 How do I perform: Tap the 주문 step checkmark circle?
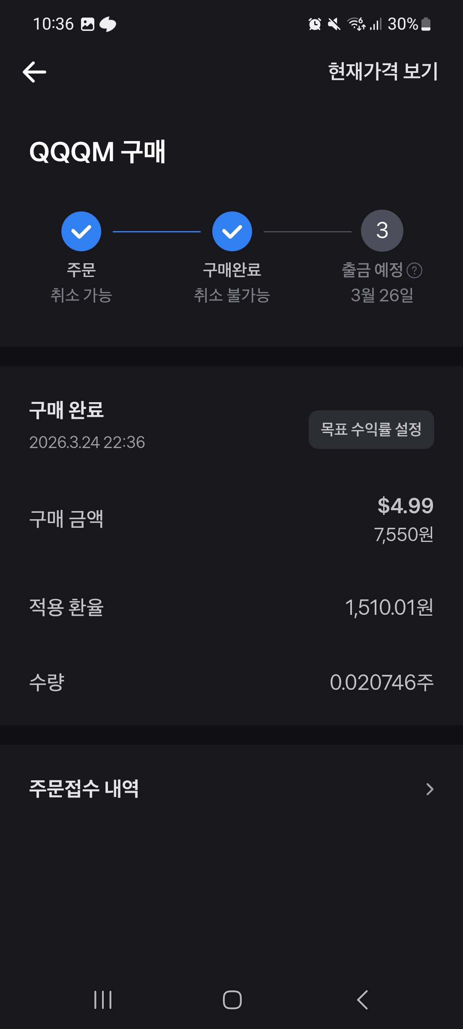81,232
